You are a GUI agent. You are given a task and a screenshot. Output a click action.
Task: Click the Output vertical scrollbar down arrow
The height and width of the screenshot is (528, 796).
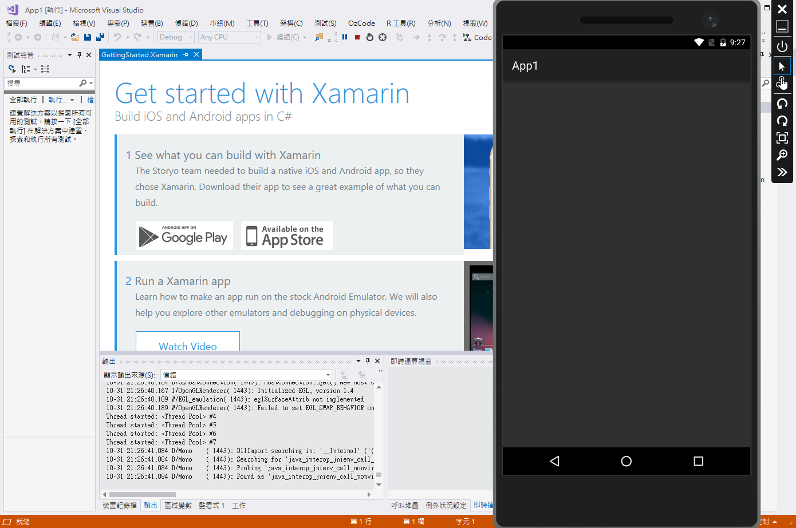[379, 485]
